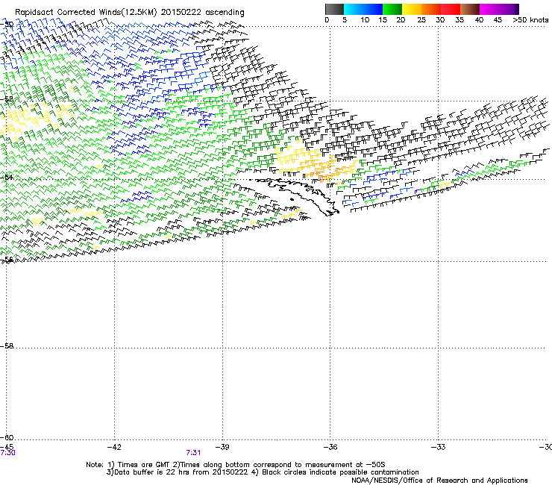Click the '-54' latitude axis label
Screen dimensions: 552x485
tap(7, 177)
